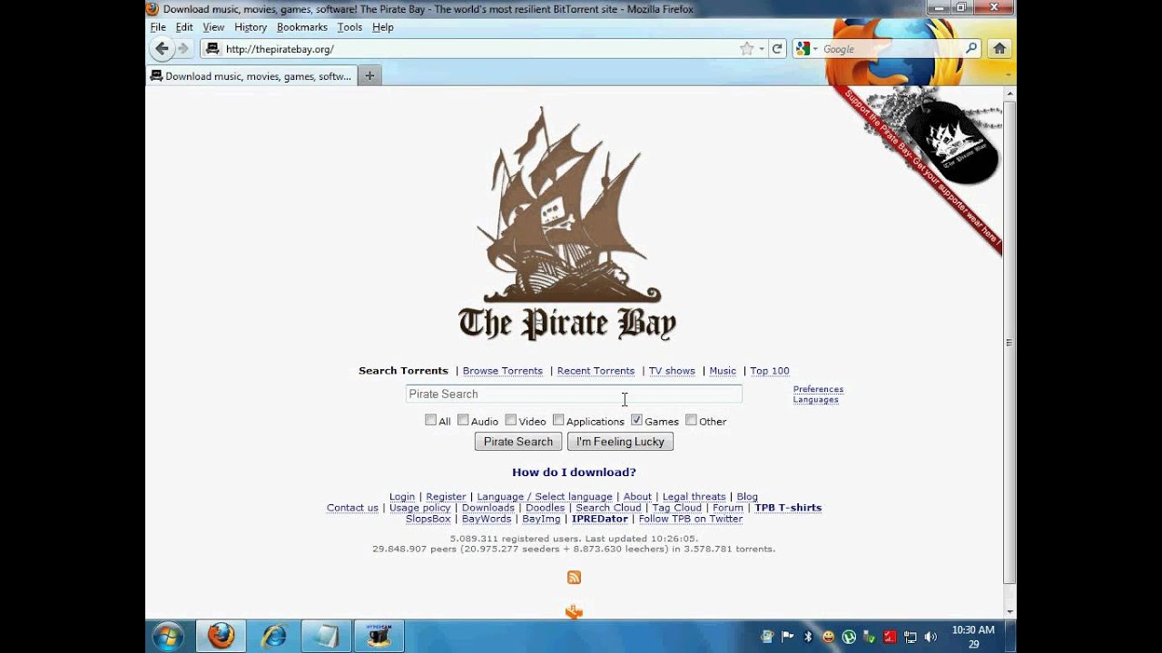Tick the All category checkbox
The image size is (1162, 653).
430,420
